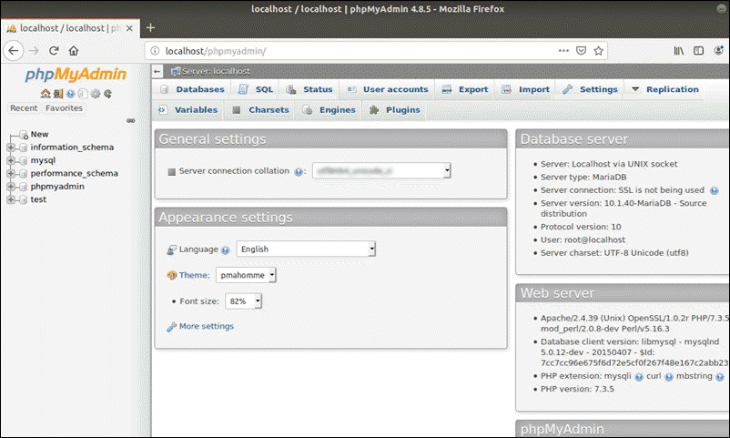Click the Home icon under phpMyAdmin logo
The image size is (730, 438).
coord(46,94)
